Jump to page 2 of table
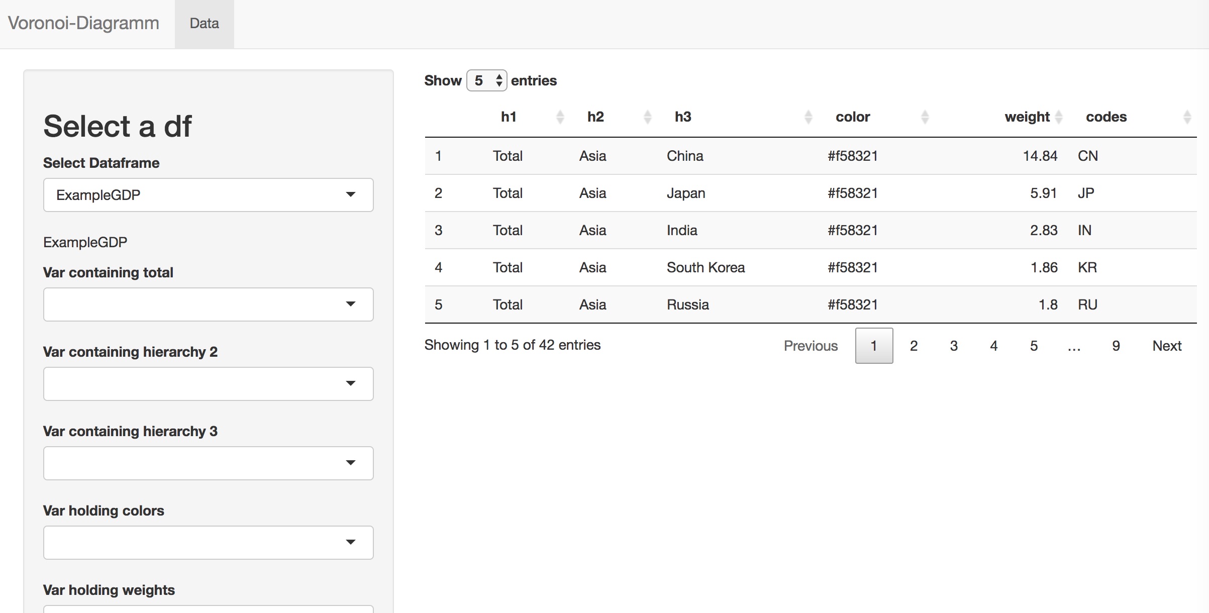The width and height of the screenshot is (1209, 613). click(x=914, y=346)
